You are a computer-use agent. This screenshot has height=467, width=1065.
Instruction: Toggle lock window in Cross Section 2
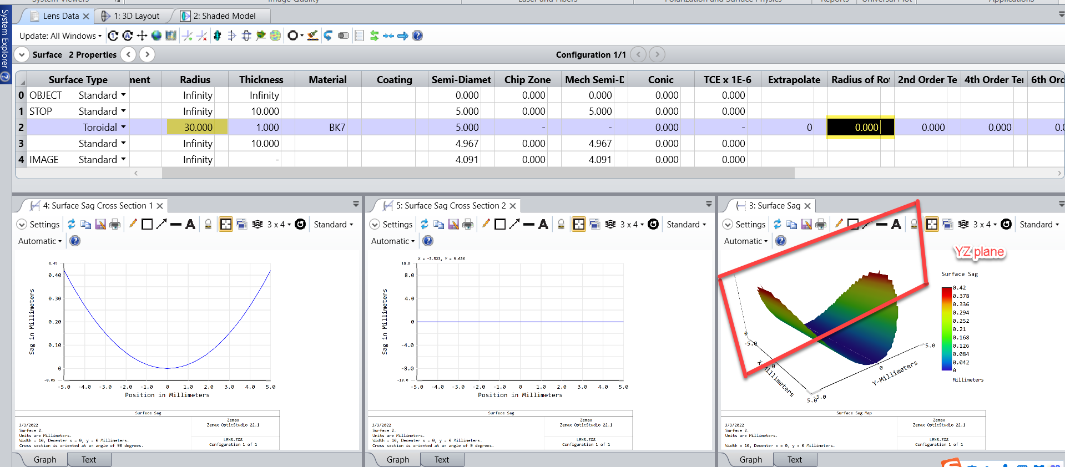coord(561,224)
